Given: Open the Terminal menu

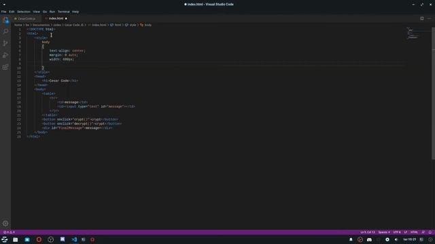Looking at the screenshot, I should point(63,12).
